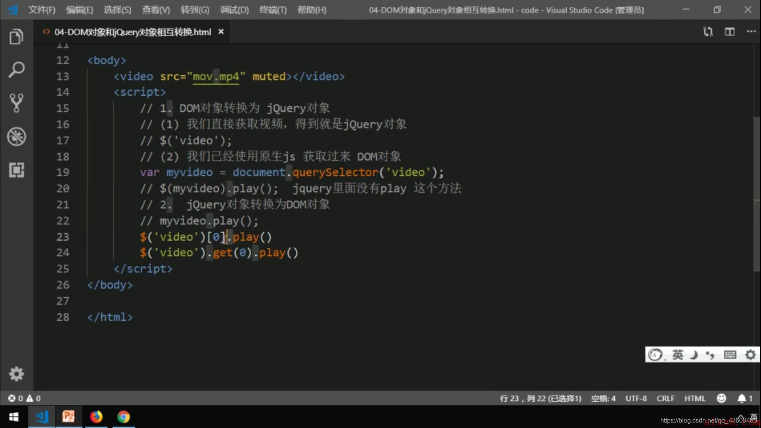Image resolution: width=761 pixels, height=428 pixels.
Task: Click the myvideo variable on line 19
Action: (189, 172)
